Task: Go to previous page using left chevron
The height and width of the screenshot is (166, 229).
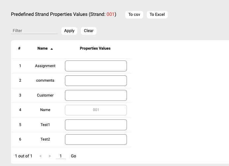Action: (40, 156)
